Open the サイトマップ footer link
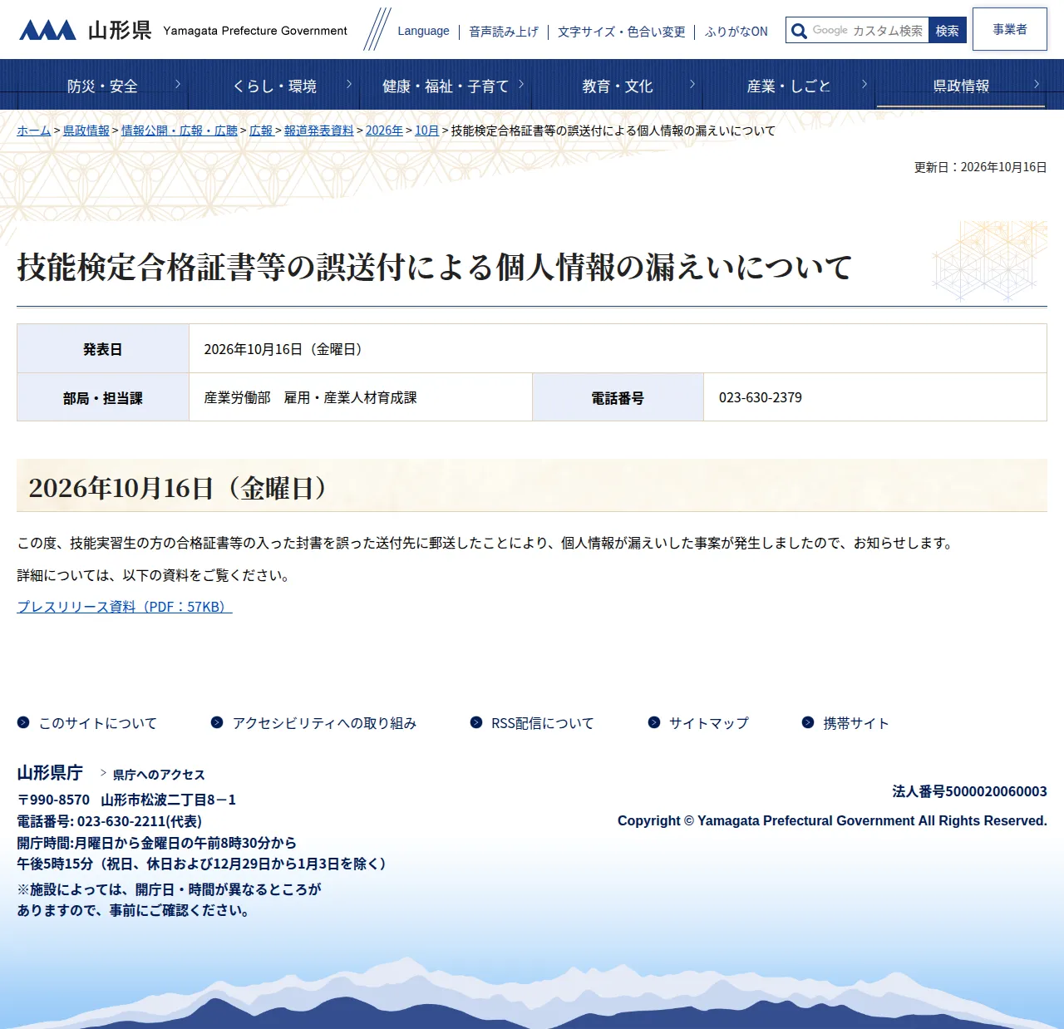The image size is (1064, 1029). tap(709, 723)
